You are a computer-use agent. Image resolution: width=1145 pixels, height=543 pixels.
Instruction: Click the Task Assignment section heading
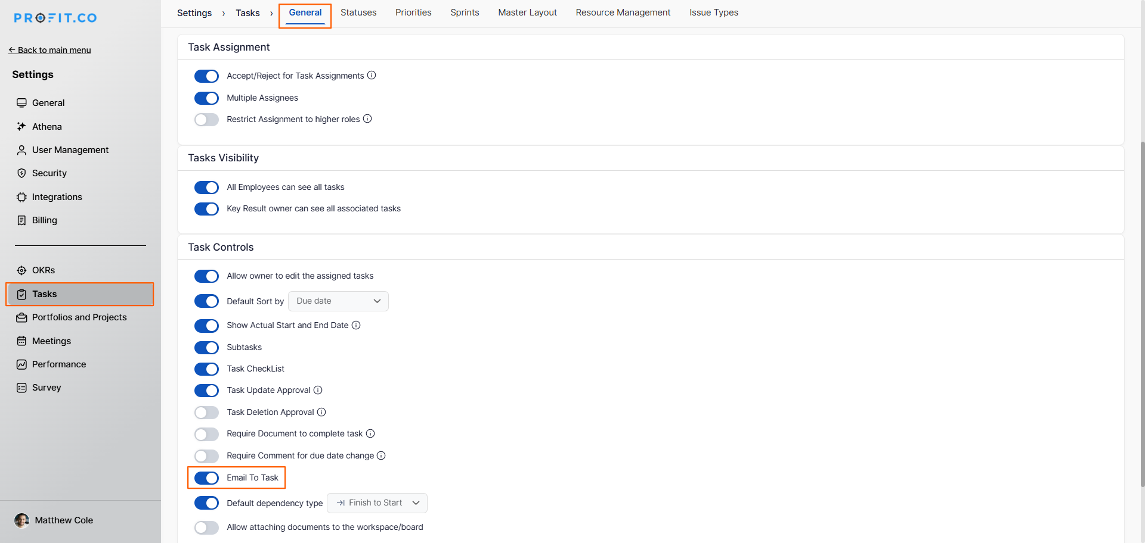(x=229, y=47)
